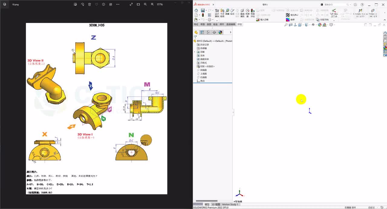
Task: Open the Photos more options menu
Action: 118,4
